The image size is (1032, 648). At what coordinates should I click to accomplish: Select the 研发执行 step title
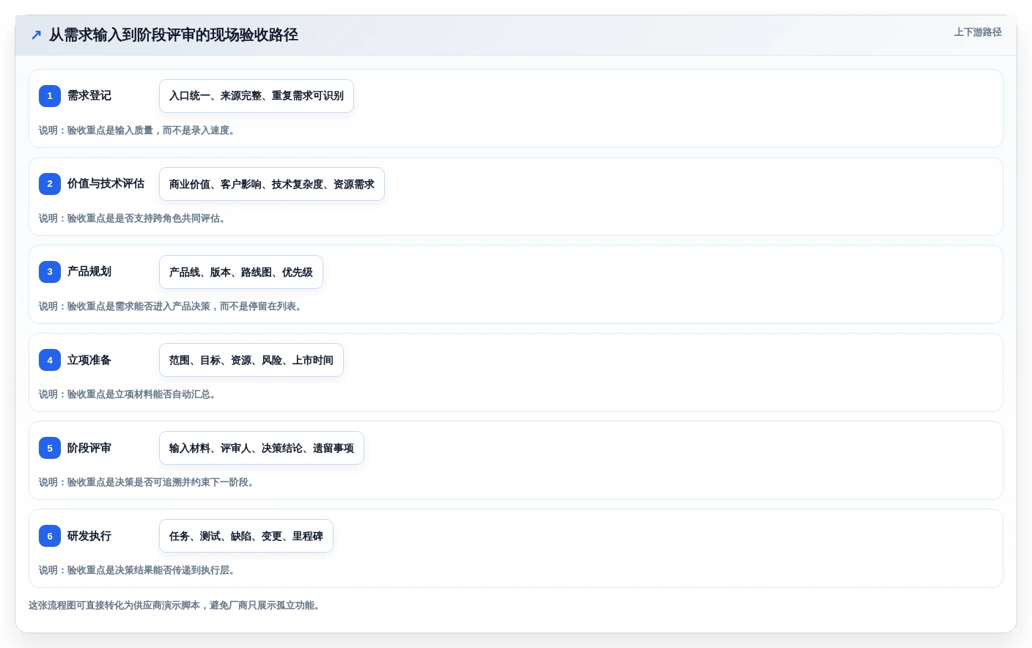coord(89,536)
